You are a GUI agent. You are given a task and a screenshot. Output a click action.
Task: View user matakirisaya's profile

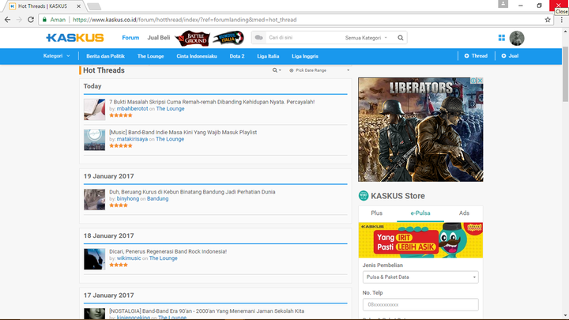132,139
